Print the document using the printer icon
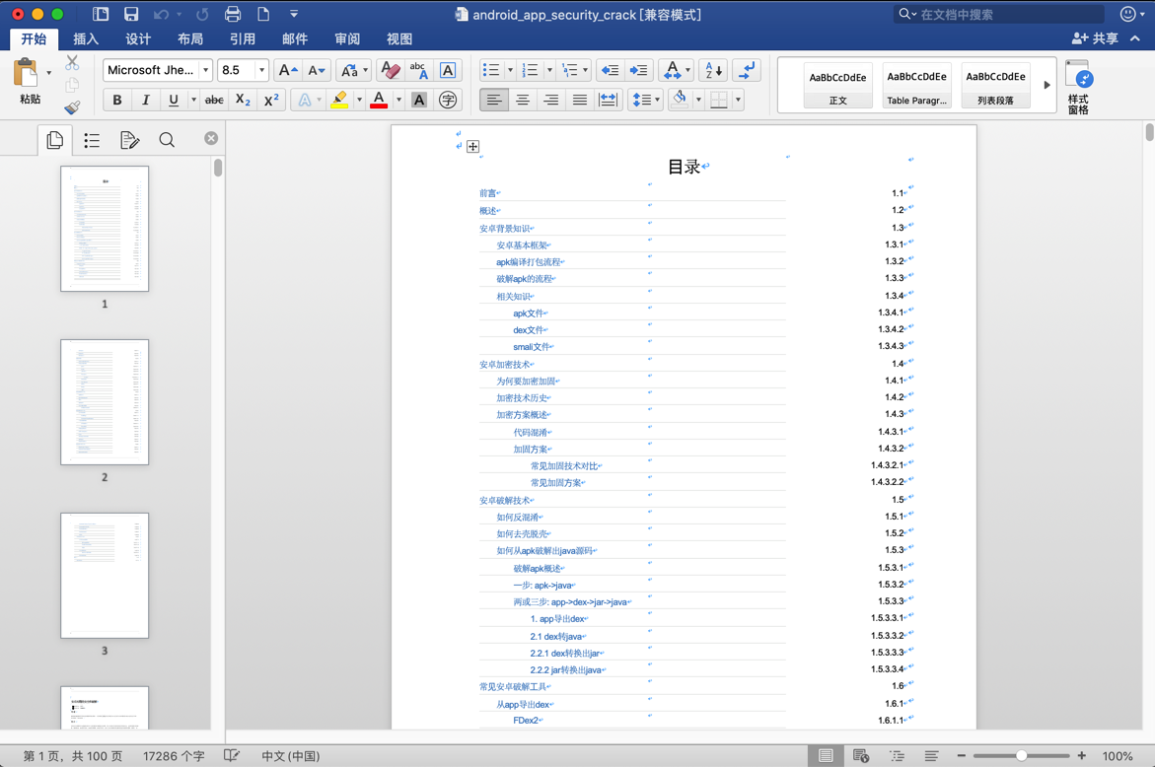The width and height of the screenshot is (1155, 767). coord(233,14)
